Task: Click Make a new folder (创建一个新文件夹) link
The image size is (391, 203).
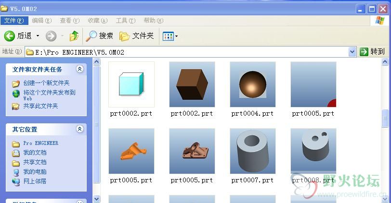Action: tap(46, 83)
